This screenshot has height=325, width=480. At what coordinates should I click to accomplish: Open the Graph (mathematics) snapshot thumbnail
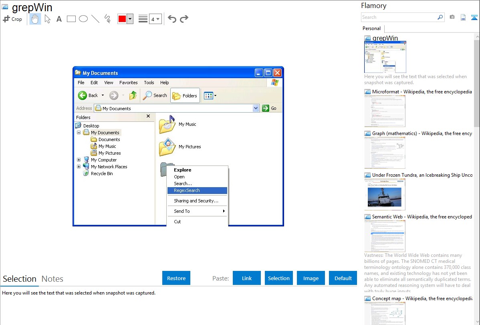(385, 153)
